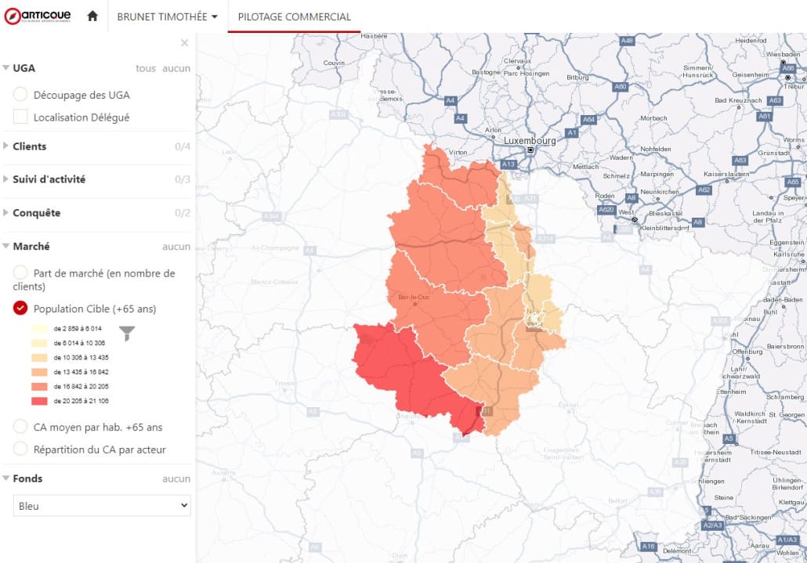Open the legend filter funnel icon
The image size is (807, 563).
tap(126, 334)
